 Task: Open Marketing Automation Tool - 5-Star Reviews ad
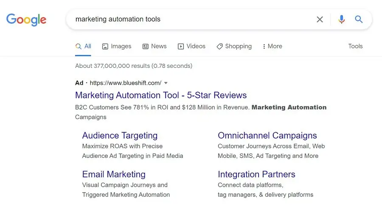[161, 95]
